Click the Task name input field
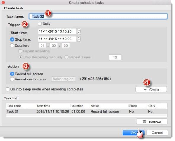Viewport: 175px width, 141px height. point(98,16)
